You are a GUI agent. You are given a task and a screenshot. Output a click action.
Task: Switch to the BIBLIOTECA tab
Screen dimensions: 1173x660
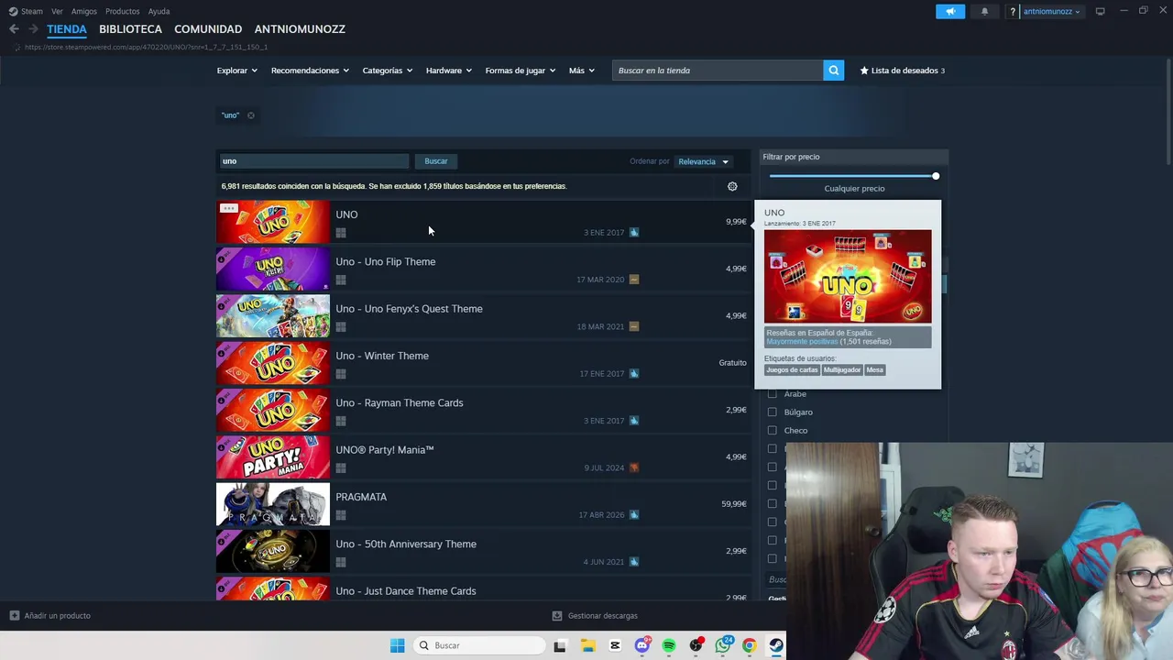(x=130, y=29)
